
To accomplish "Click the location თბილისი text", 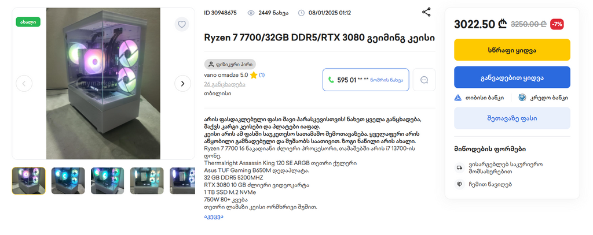I will click(218, 93).
